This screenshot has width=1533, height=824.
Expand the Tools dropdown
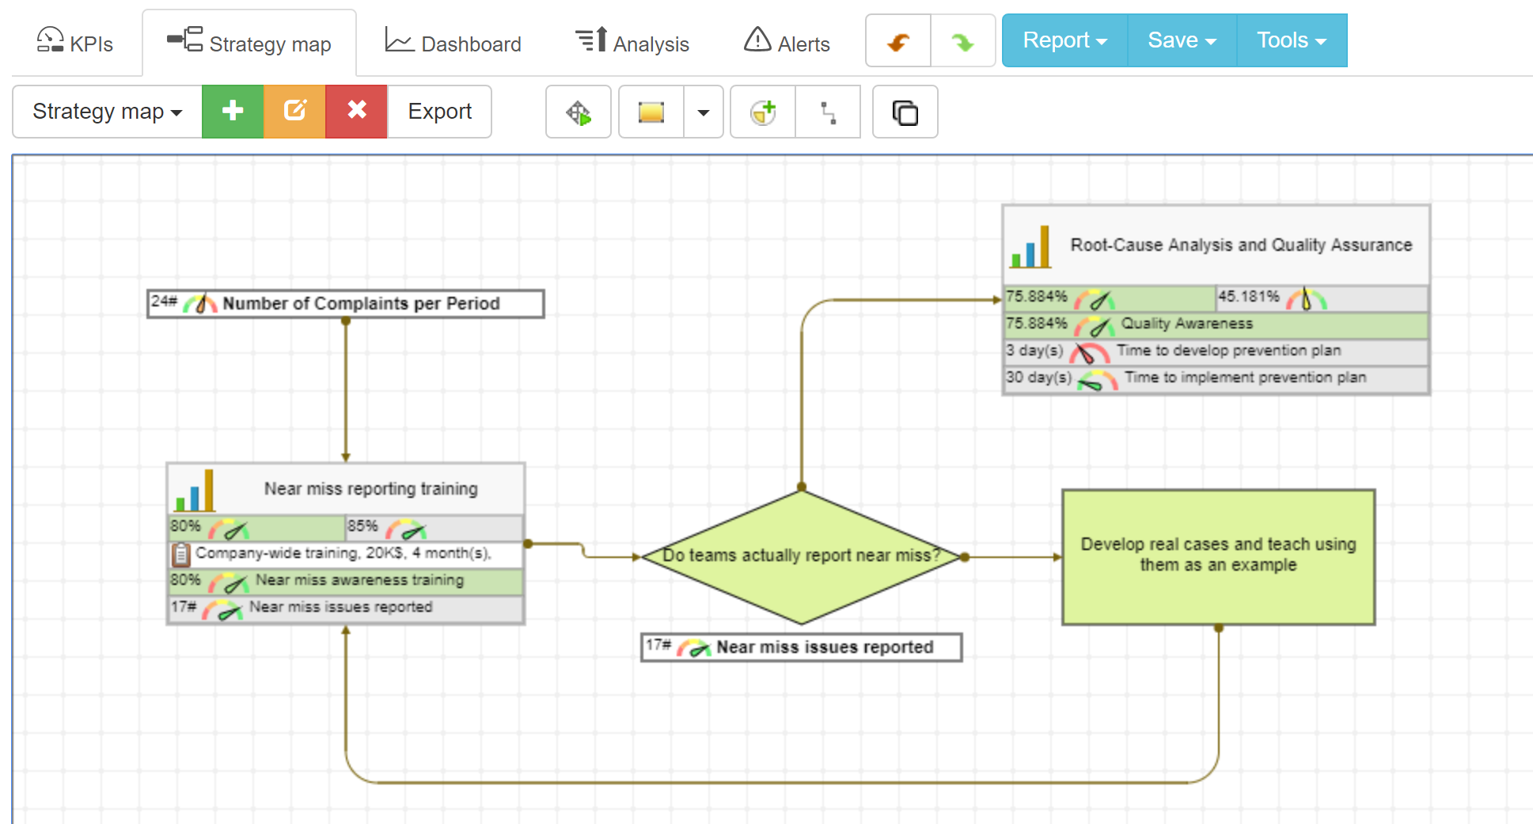coord(1292,40)
